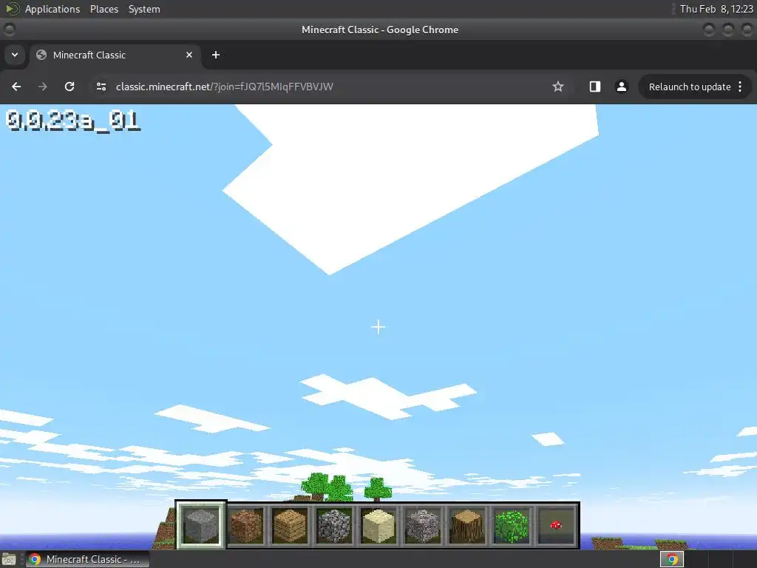Expand the tab search dropdown
This screenshot has height=568, width=757.
[x=15, y=55]
